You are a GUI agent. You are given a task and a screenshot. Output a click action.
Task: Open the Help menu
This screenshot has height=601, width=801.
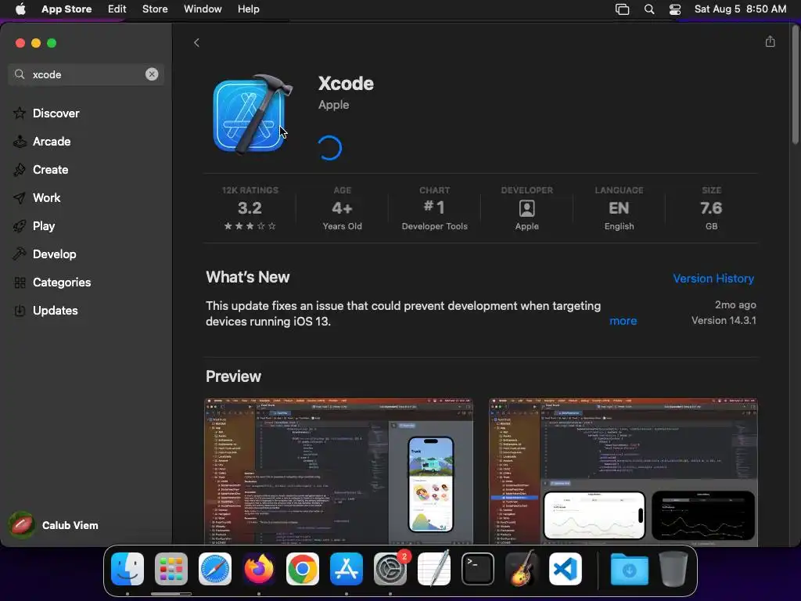[x=248, y=9]
